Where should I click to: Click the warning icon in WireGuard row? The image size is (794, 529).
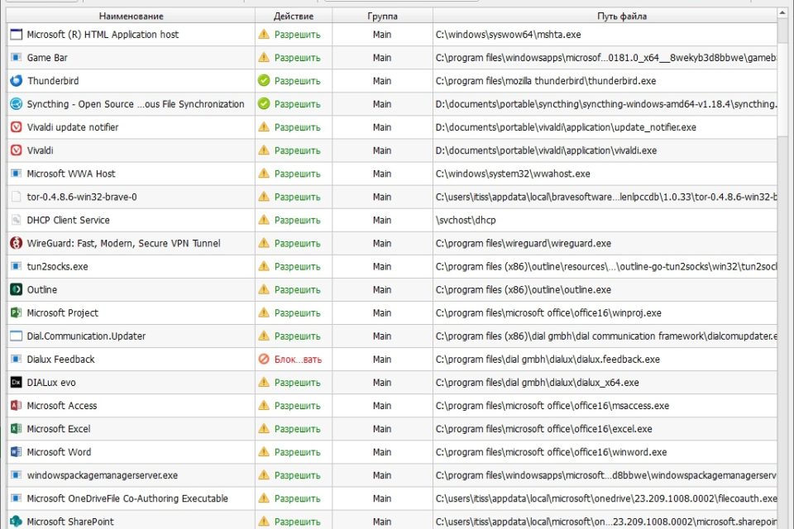click(264, 243)
